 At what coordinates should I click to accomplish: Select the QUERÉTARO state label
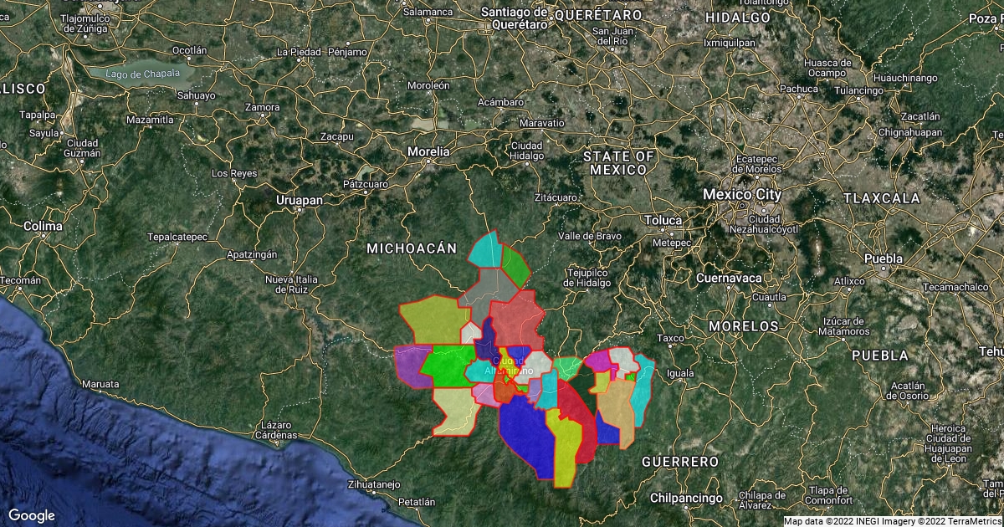pyautogui.click(x=598, y=15)
